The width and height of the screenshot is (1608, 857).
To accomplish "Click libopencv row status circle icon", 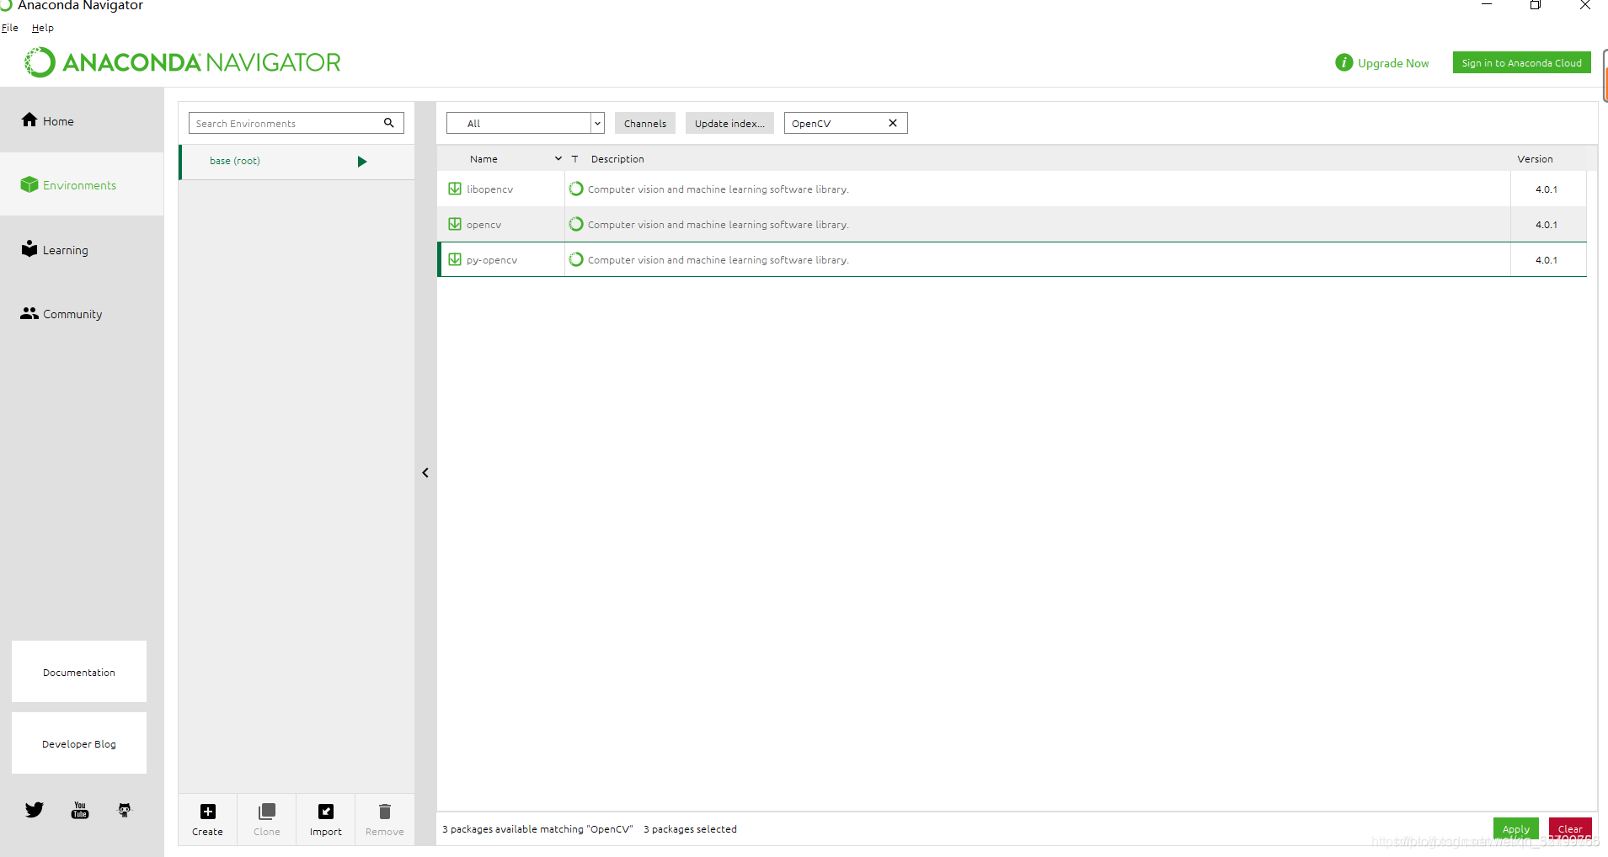I will coord(576,189).
